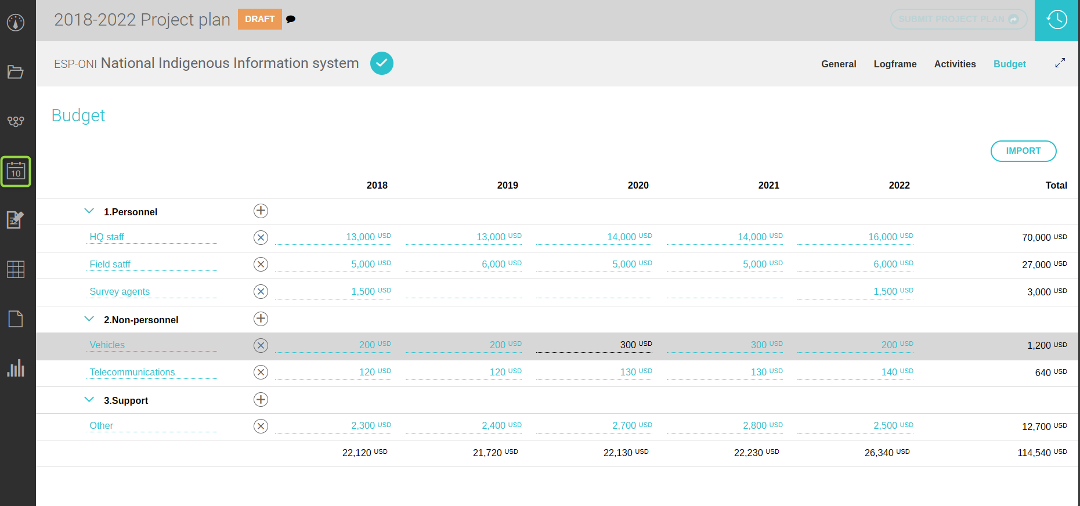Switch to the General tab
Screen dimensions: 1080x506
pos(839,64)
